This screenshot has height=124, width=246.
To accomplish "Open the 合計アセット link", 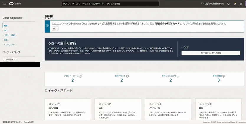I will click(x=120, y=76).
